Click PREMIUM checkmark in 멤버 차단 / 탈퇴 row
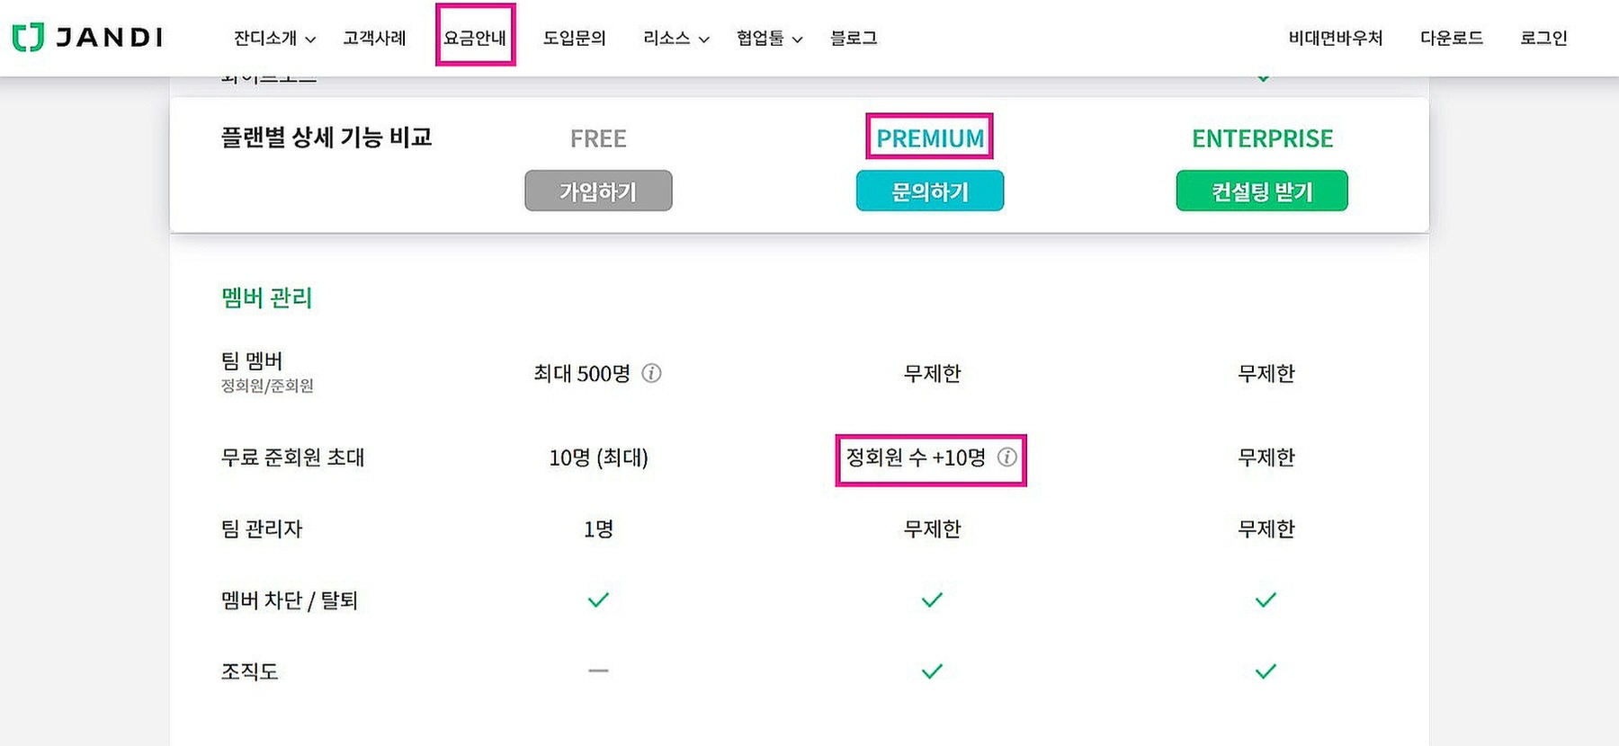 pos(932,599)
